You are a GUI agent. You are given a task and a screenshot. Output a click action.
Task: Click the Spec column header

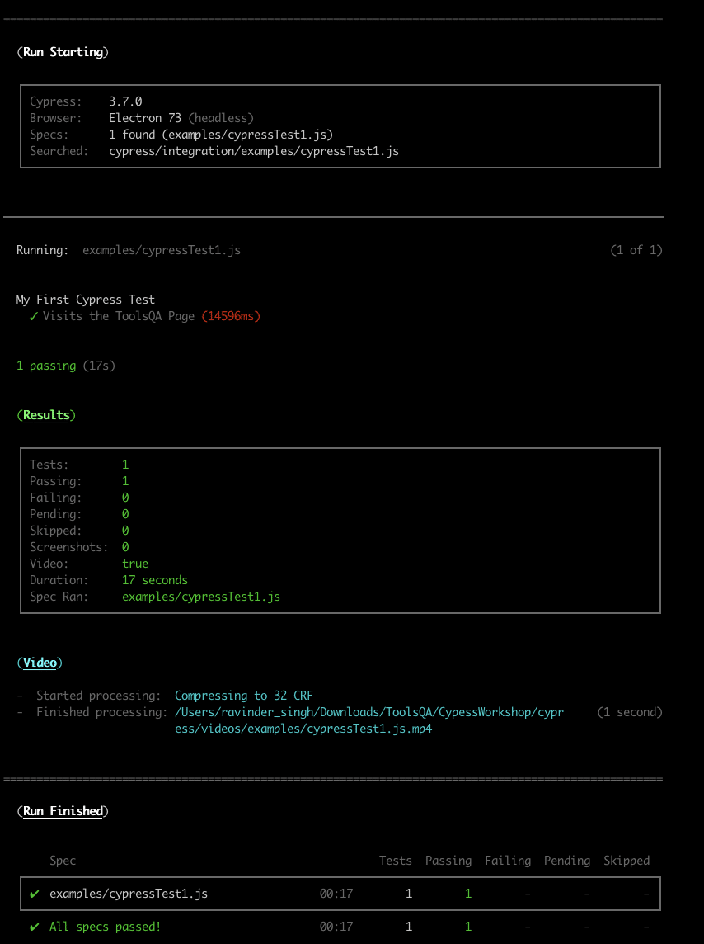point(63,861)
